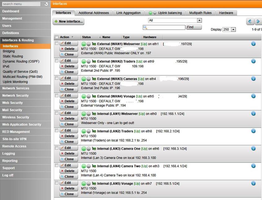Click info icon for Internal (LAN5) Vonage
The height and width of the screenshot is (200, 262).
(x=253, y=183)
